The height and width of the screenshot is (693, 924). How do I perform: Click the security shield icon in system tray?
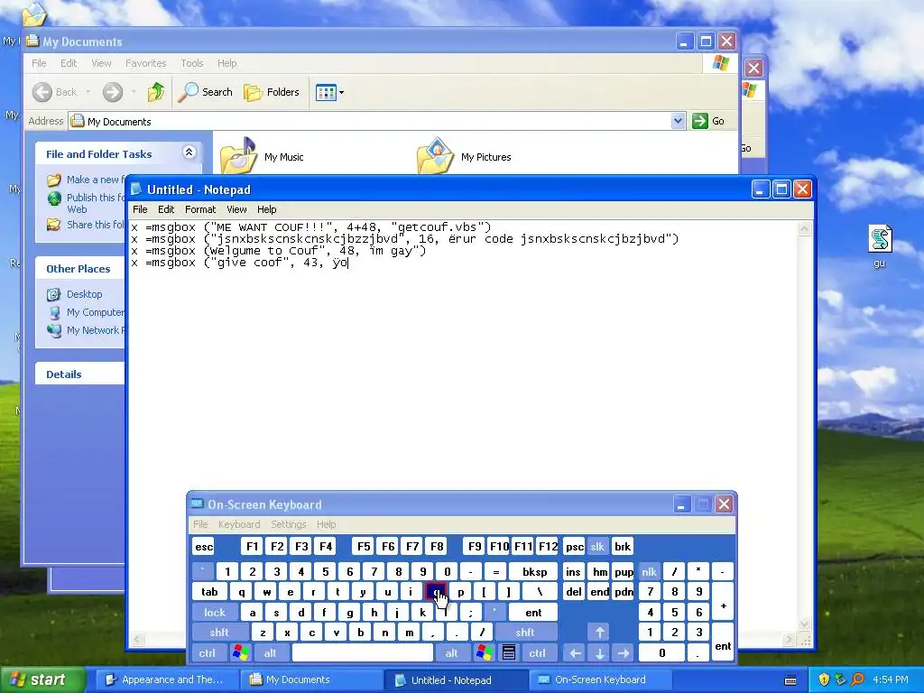tap(824, 679)
